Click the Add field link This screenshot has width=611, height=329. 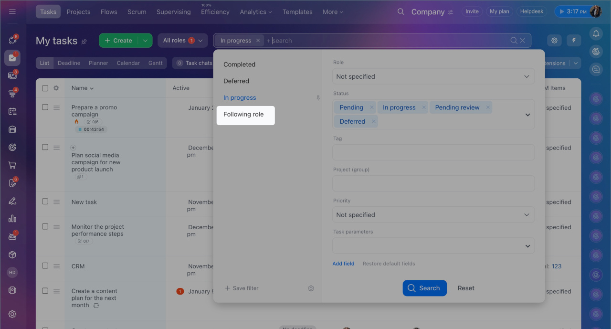[343, 264]
